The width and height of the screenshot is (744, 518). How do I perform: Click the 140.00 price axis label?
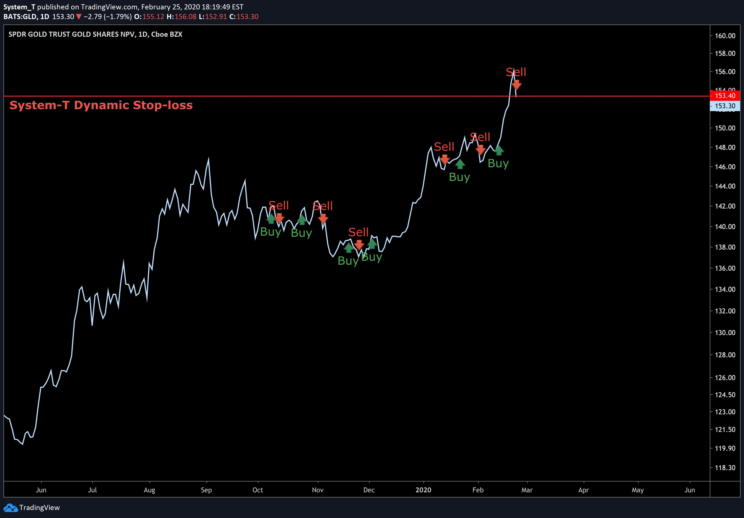coord(725,227)
